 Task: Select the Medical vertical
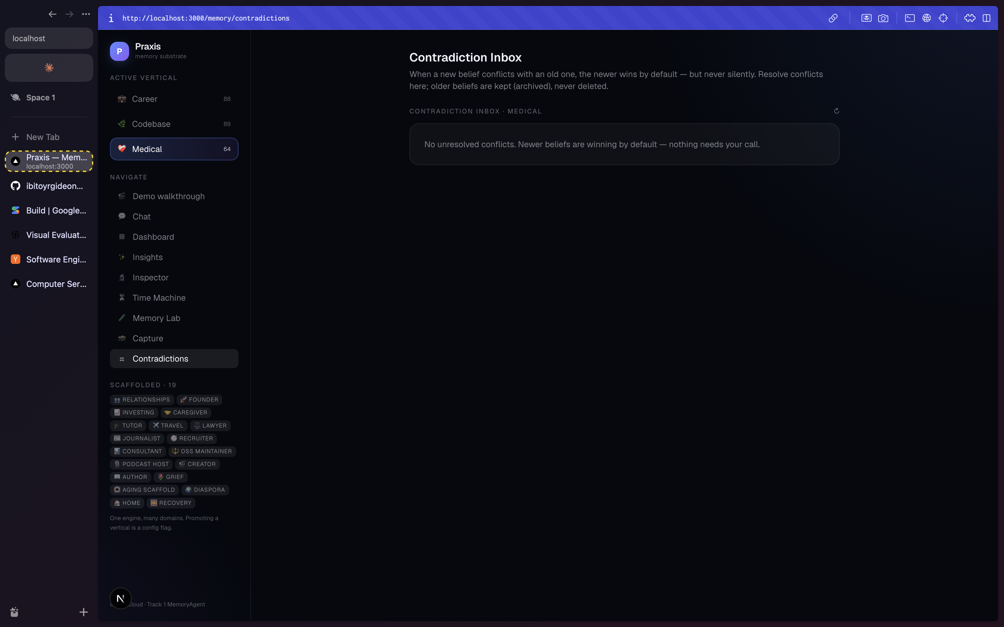[x=174, y=149]
